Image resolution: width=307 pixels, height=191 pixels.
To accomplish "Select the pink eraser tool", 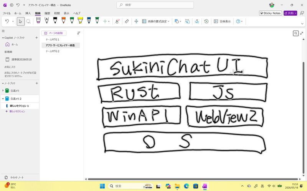I will tap(38, 20).
